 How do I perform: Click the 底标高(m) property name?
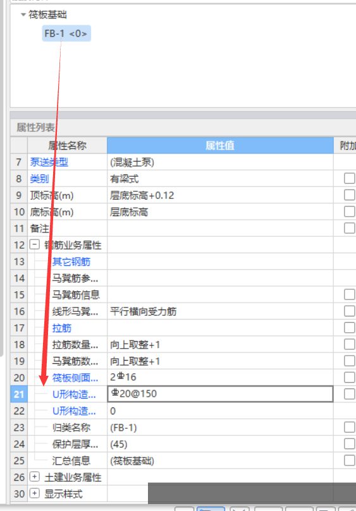pos(52,212)
